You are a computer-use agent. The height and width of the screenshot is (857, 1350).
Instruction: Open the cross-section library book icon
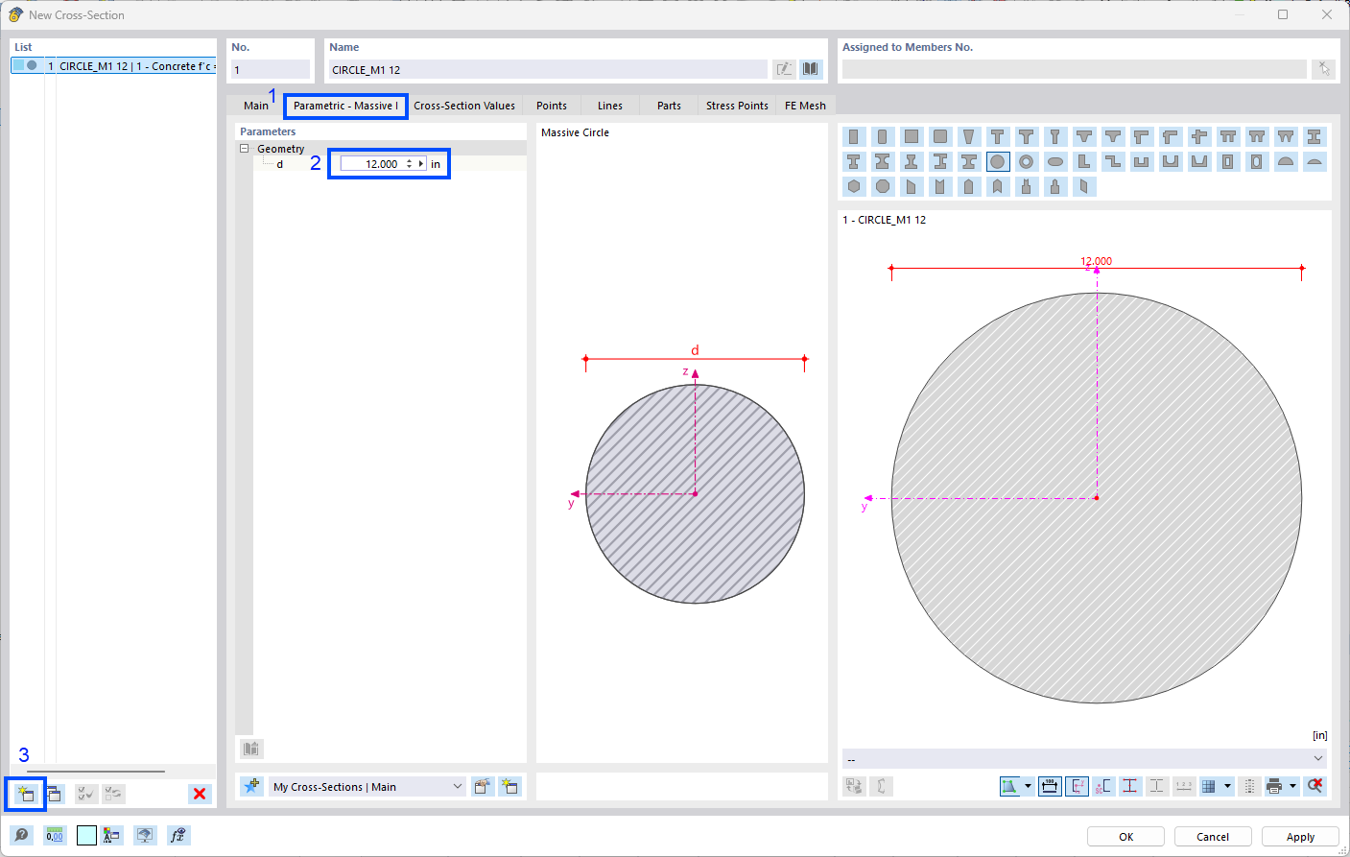(809, 69)
